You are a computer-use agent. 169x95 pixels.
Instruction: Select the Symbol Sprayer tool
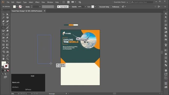click(3, 52)
